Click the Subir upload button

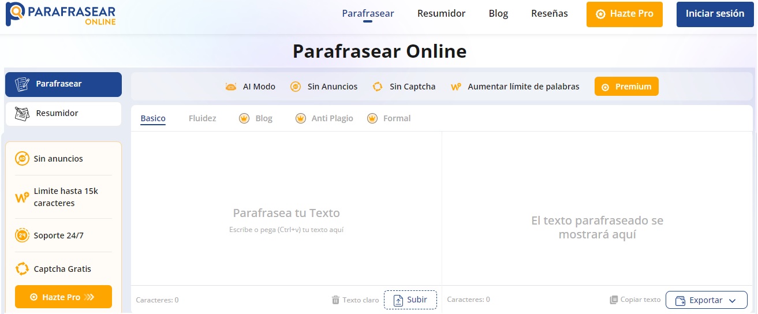tap(410, 300)
